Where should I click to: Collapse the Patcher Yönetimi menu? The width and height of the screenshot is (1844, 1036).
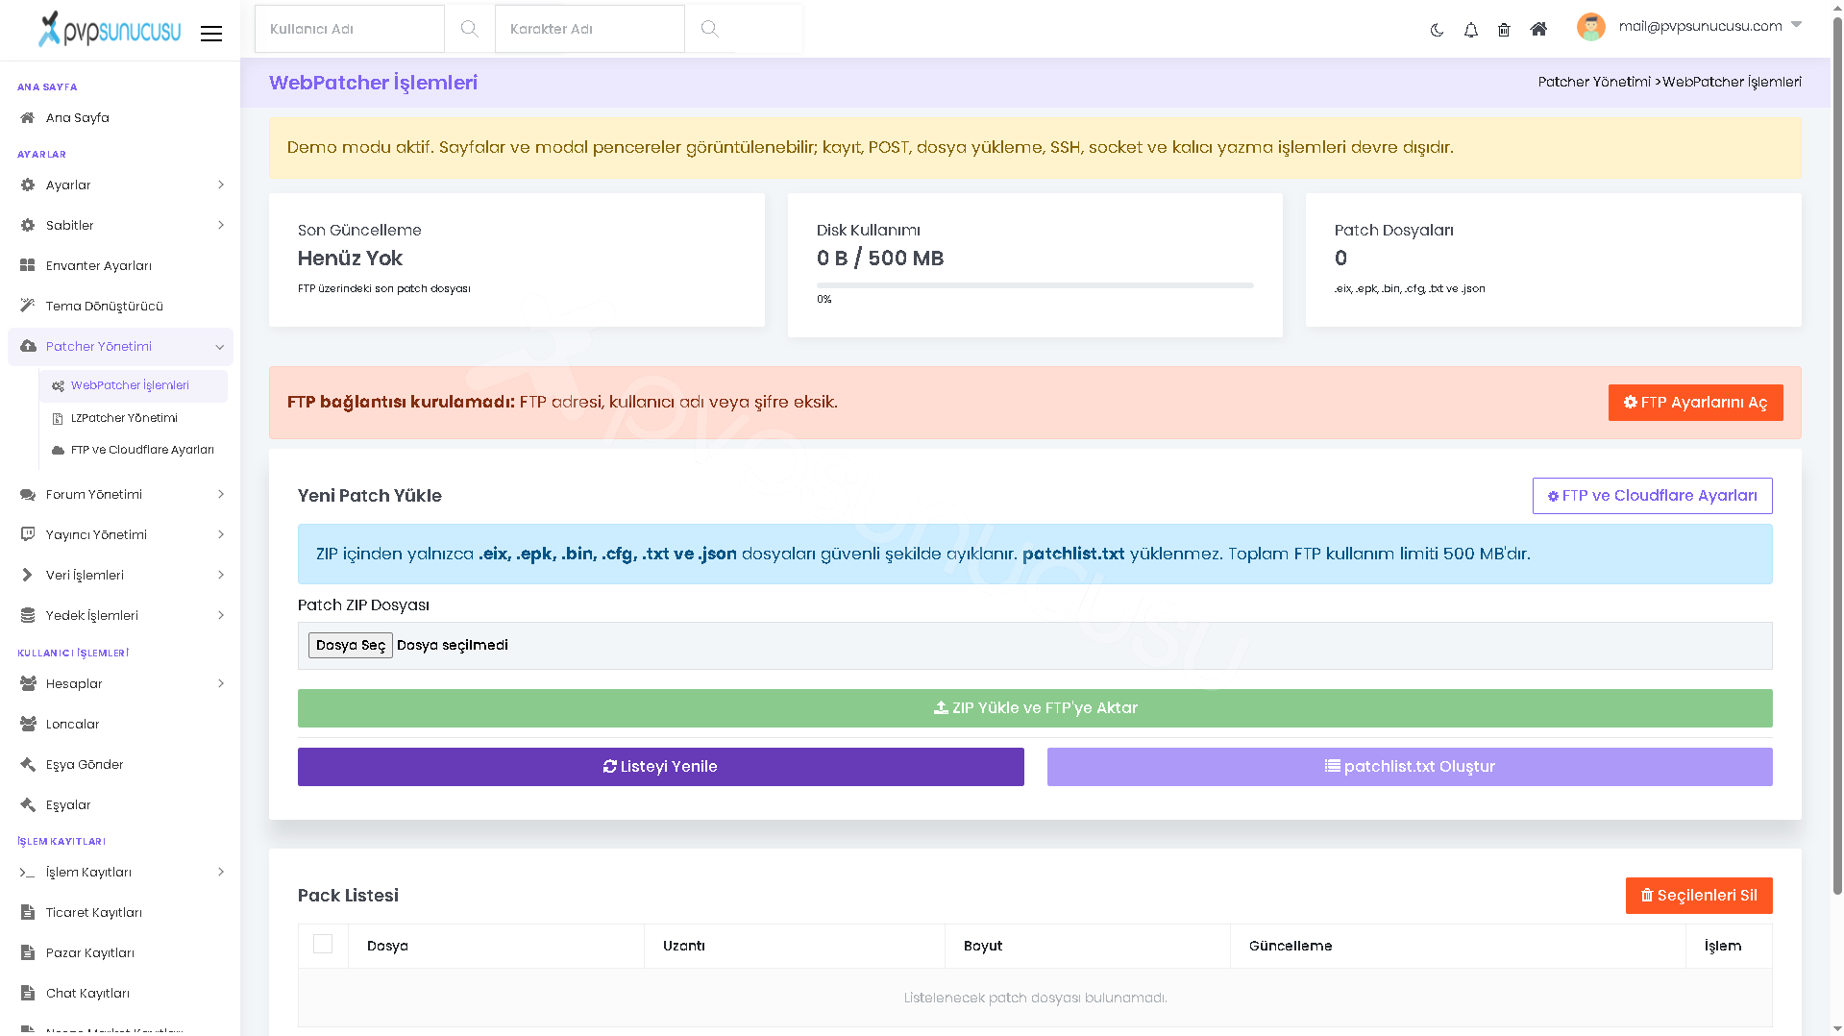click(120, 346)
